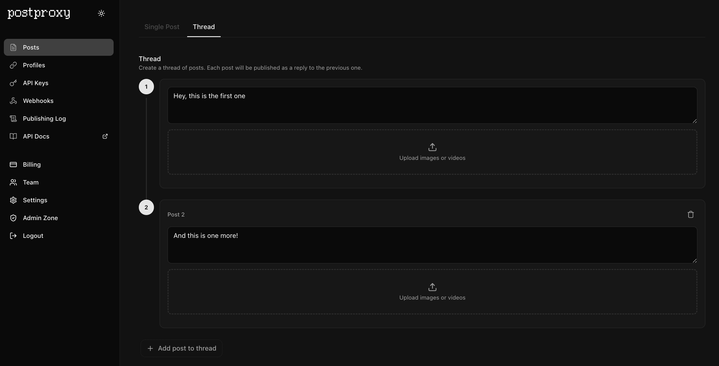Open the external link icon beside API Docs
Screen dimensions: 719x366
pos(105,136)
